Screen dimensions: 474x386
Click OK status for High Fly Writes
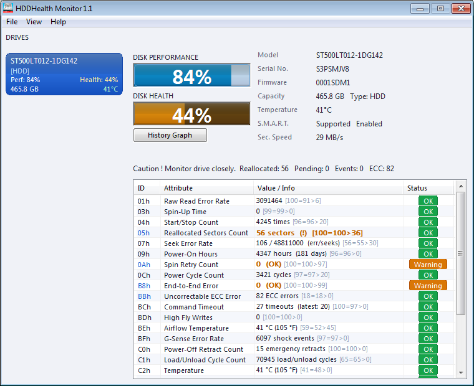point(428,317)
